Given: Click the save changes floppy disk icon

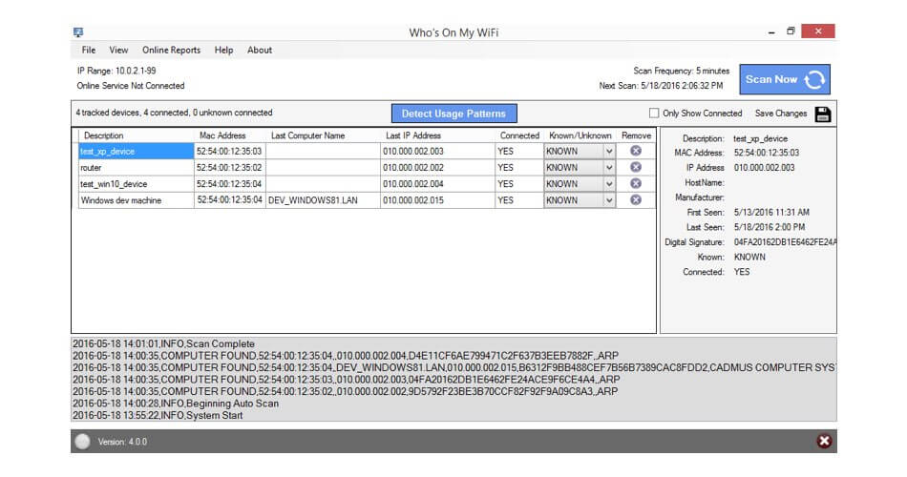Looking at the screenshot, I should 823,114.
